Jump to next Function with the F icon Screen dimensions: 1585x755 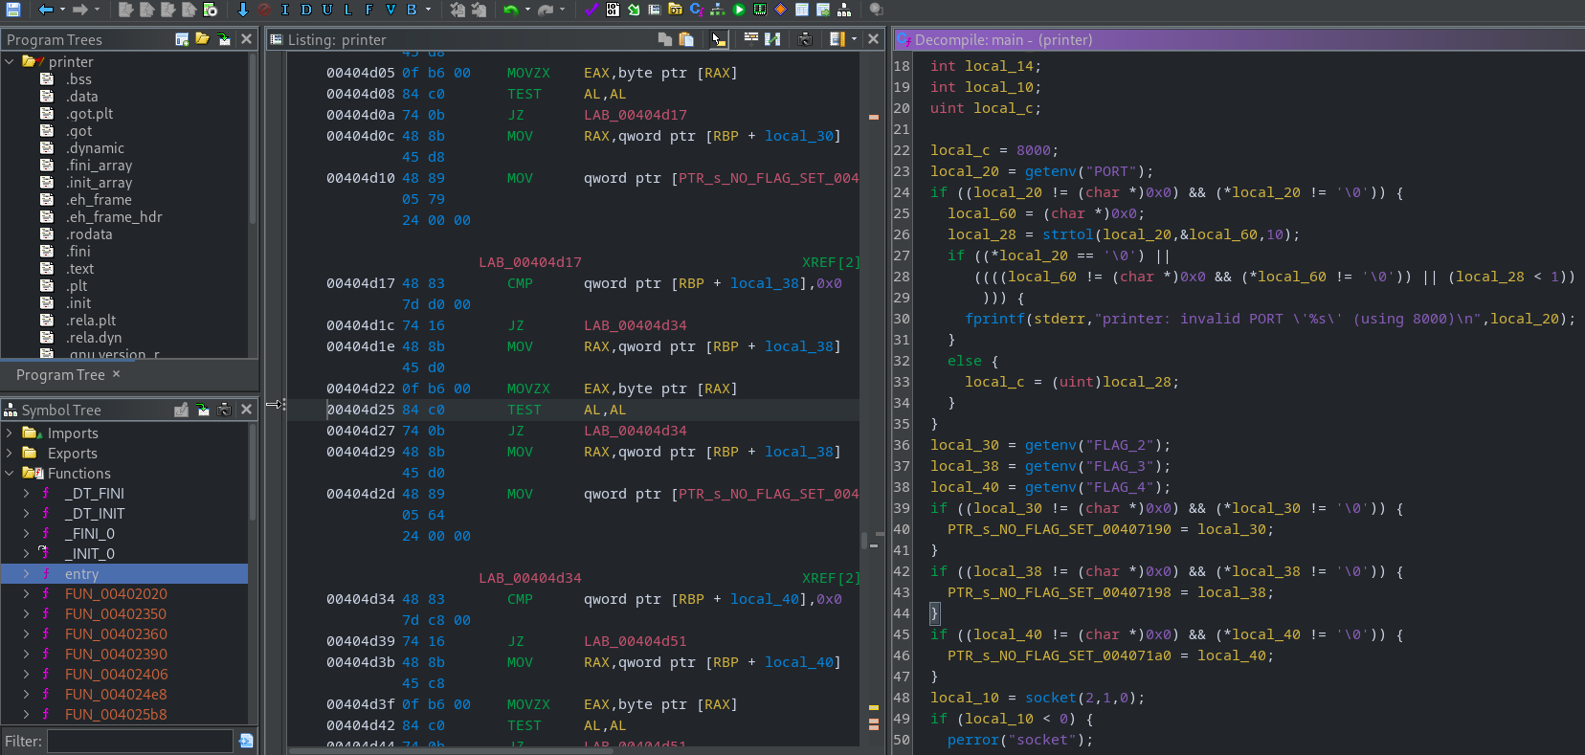tap(368, 10)
